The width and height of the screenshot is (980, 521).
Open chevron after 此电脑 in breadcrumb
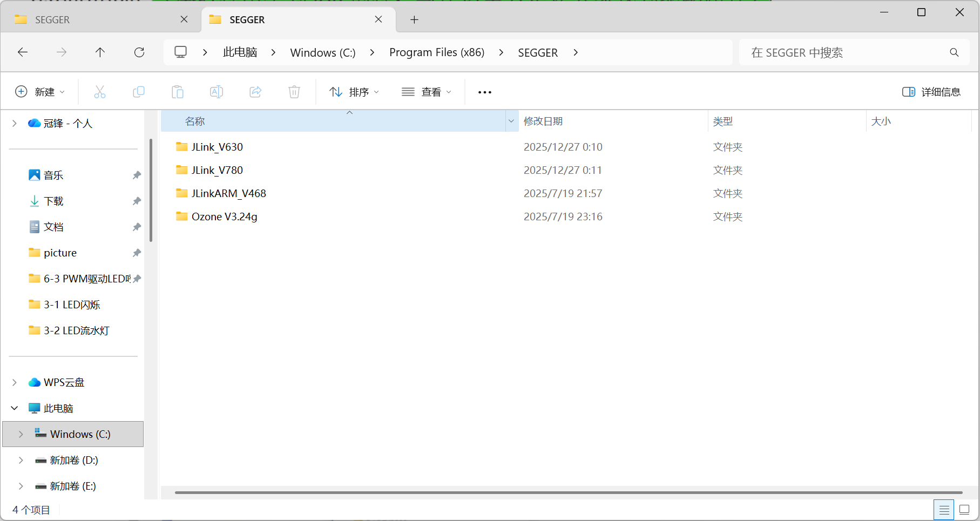pos(274,52)
